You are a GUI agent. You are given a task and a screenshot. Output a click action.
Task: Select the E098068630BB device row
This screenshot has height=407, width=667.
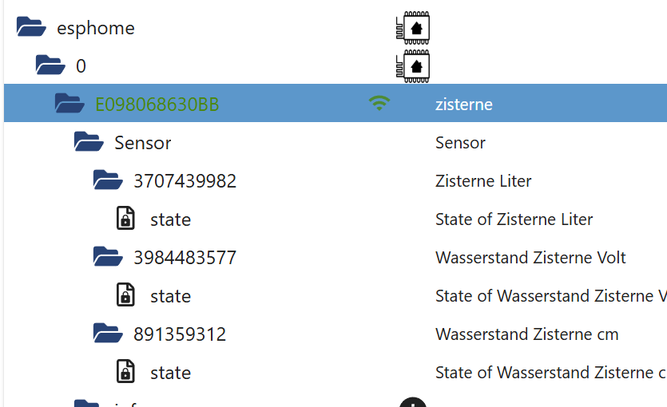click(335, 103)
